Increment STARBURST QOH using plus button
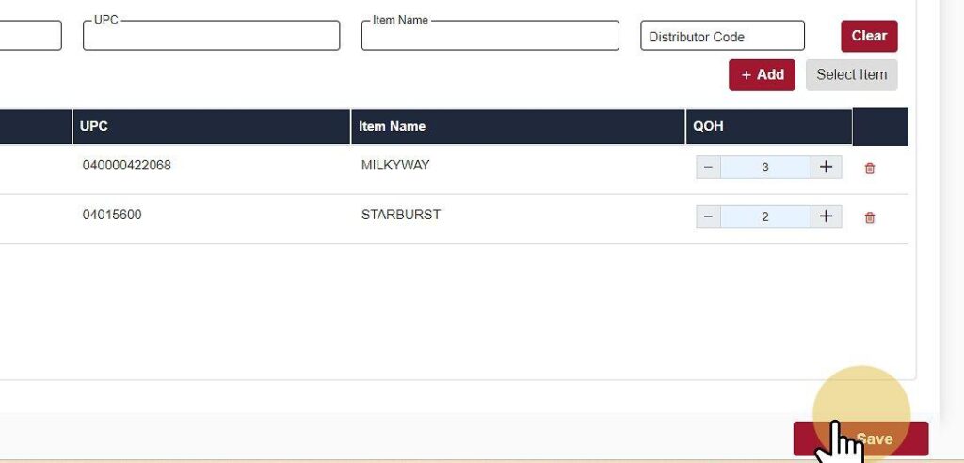This screenshot has width=964, height=463. point(826,216)
